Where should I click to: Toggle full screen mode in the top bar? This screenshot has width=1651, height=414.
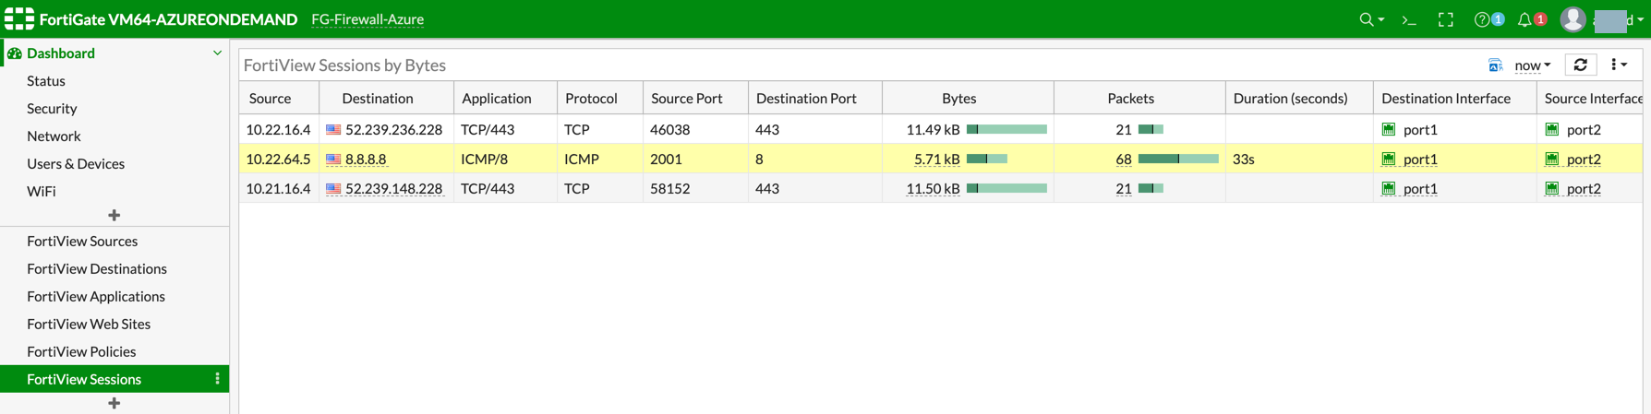click(x=1446, y=19)
